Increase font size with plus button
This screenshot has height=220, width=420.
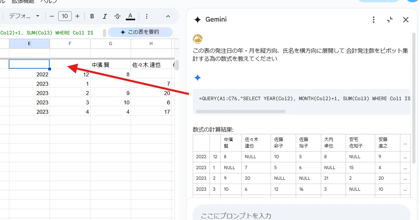77,16
